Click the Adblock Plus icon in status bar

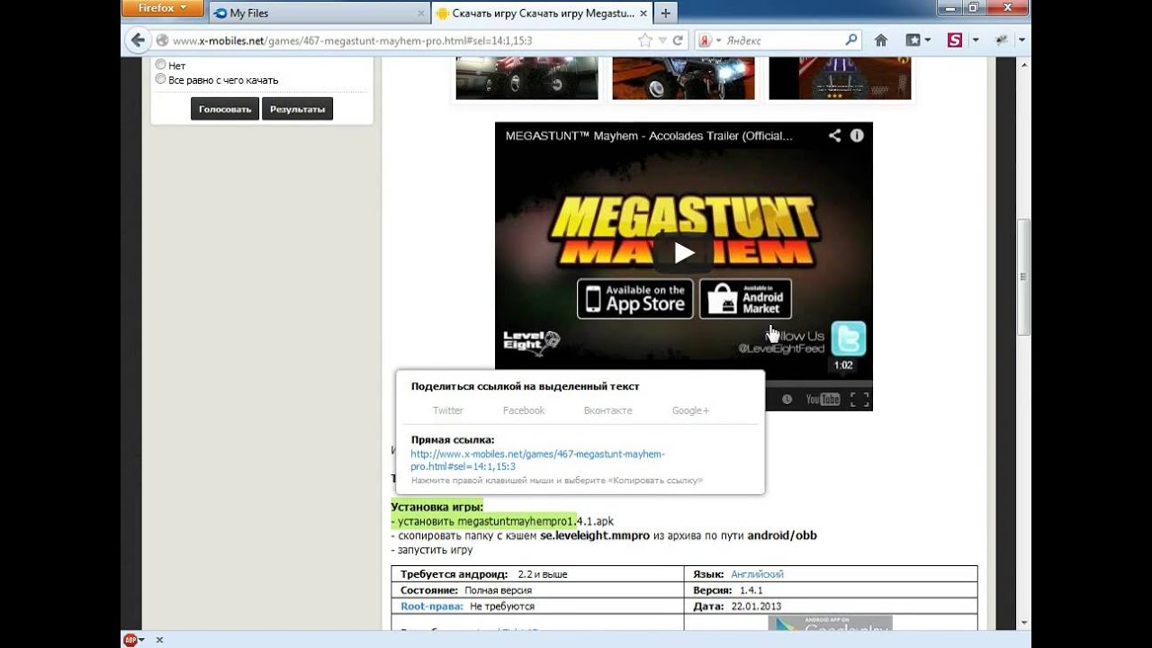click(130, 640)
